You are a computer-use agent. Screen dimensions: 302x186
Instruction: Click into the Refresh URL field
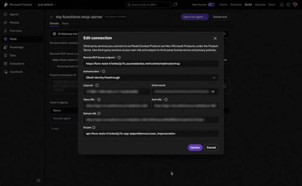(151, 120)
